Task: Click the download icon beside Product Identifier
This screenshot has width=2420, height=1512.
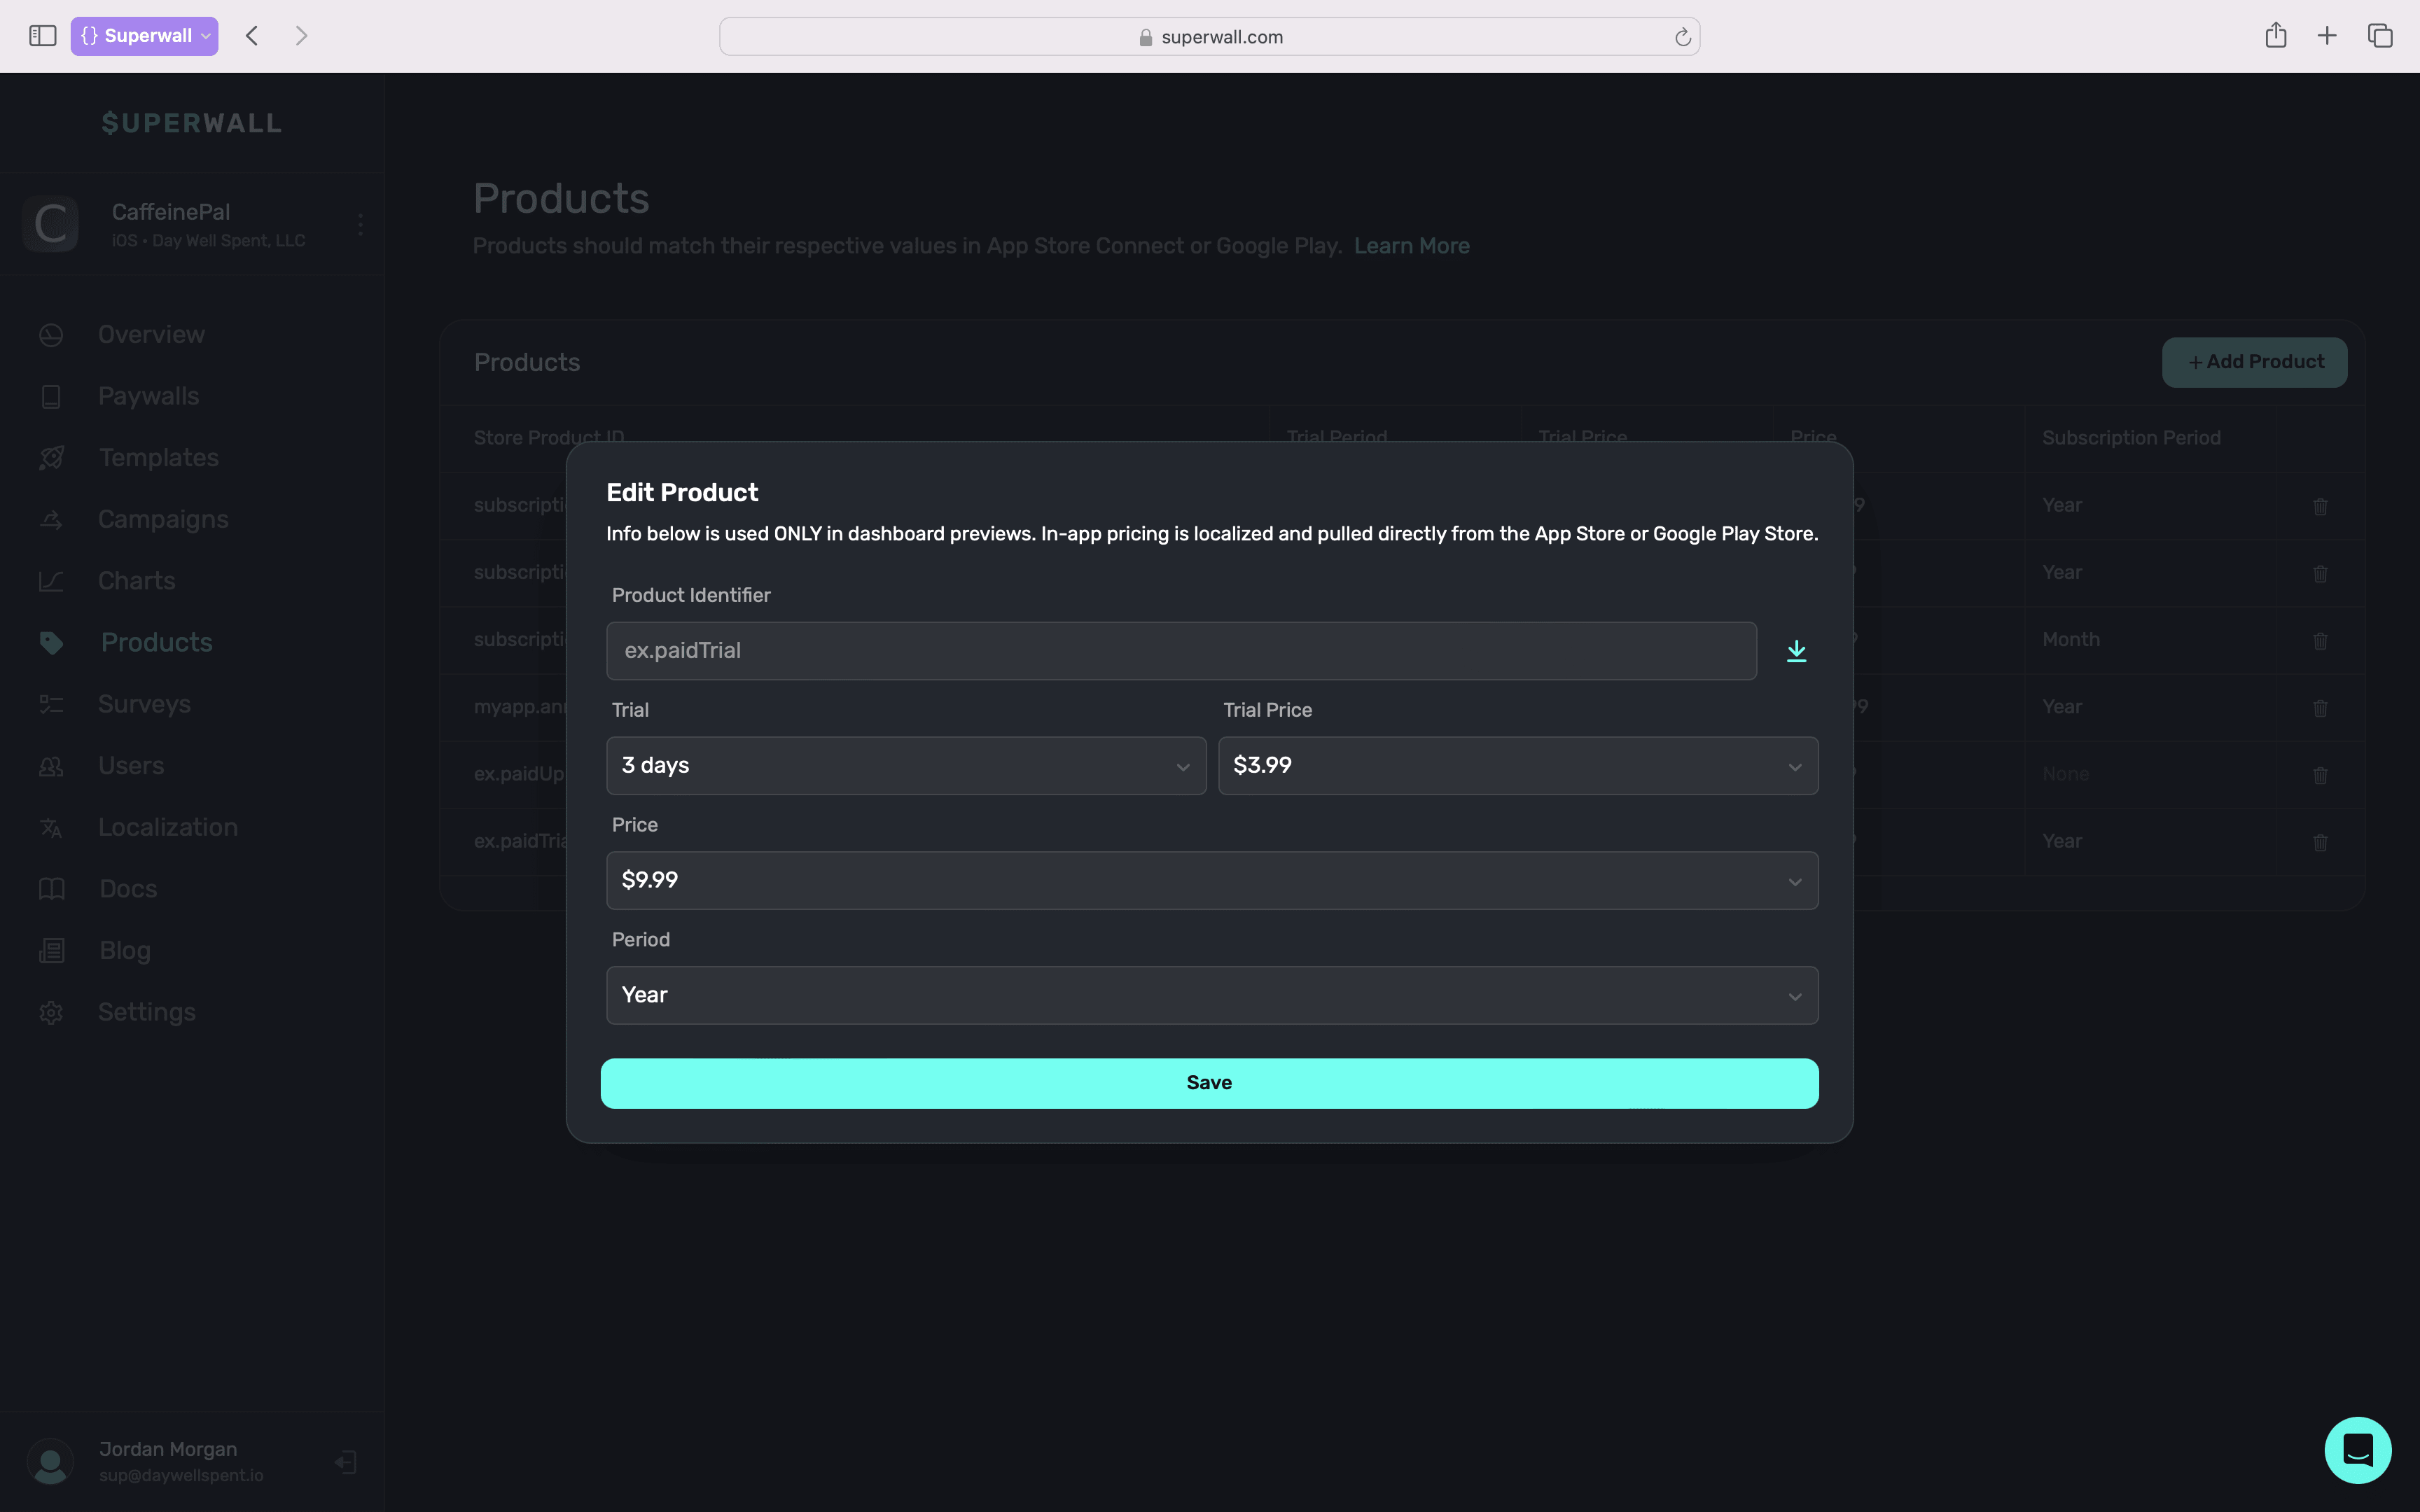Action: (x=1796, y=651)
